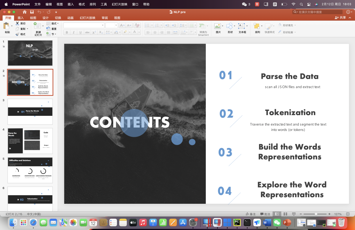
Task: Undo the last action
Action: click(39, 12)
